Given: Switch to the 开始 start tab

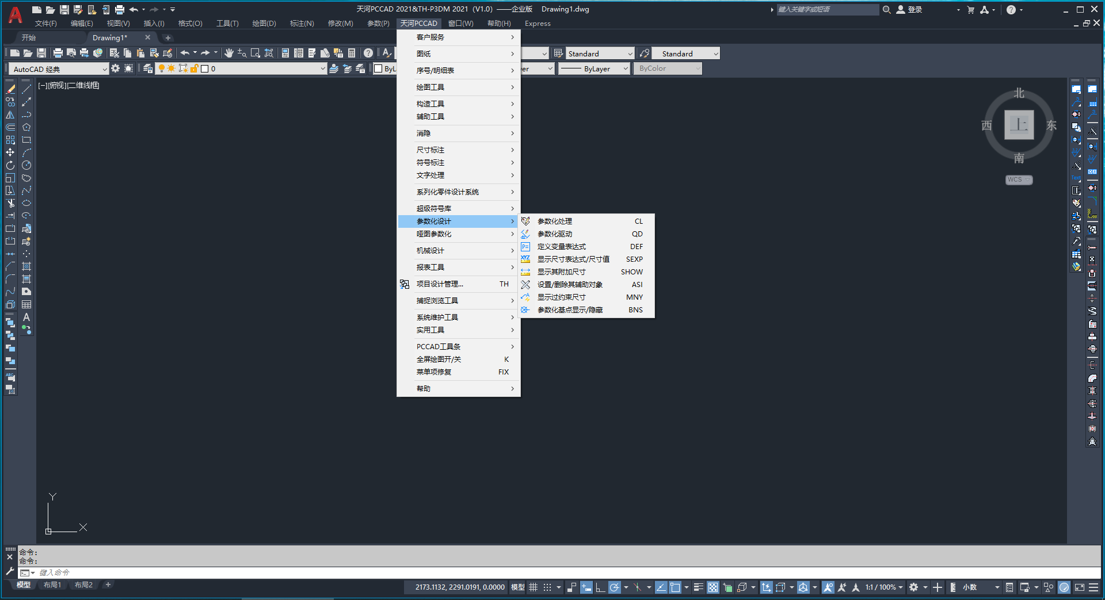Looking at the screenshot, I should (29, 37).
